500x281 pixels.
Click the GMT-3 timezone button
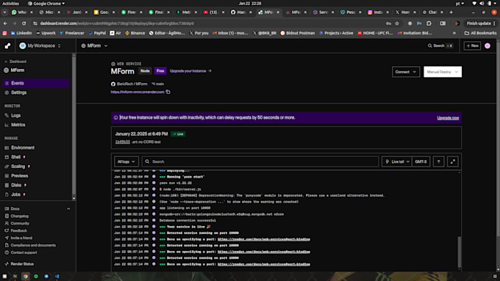pyautogui.click(x=421, y=161)
